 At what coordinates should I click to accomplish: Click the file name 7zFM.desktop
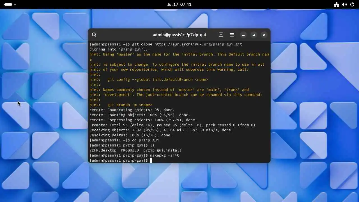[x=103, y=150]
